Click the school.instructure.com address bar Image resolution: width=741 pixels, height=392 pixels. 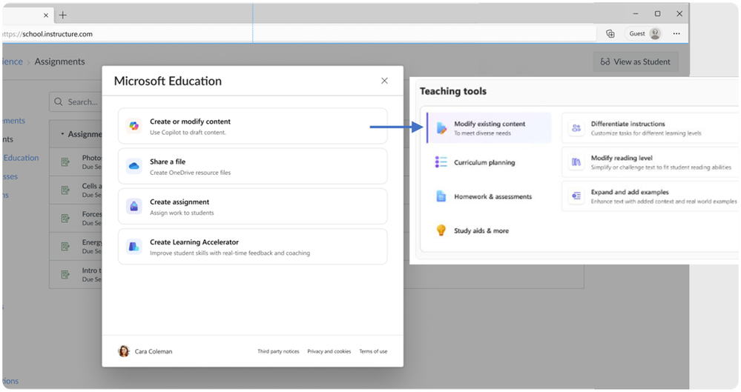297,33
